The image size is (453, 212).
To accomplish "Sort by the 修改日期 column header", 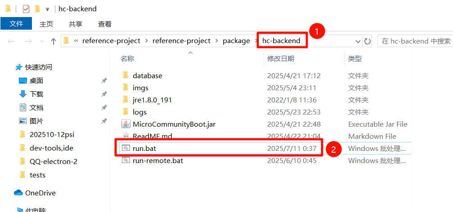I will pos(281,58).
